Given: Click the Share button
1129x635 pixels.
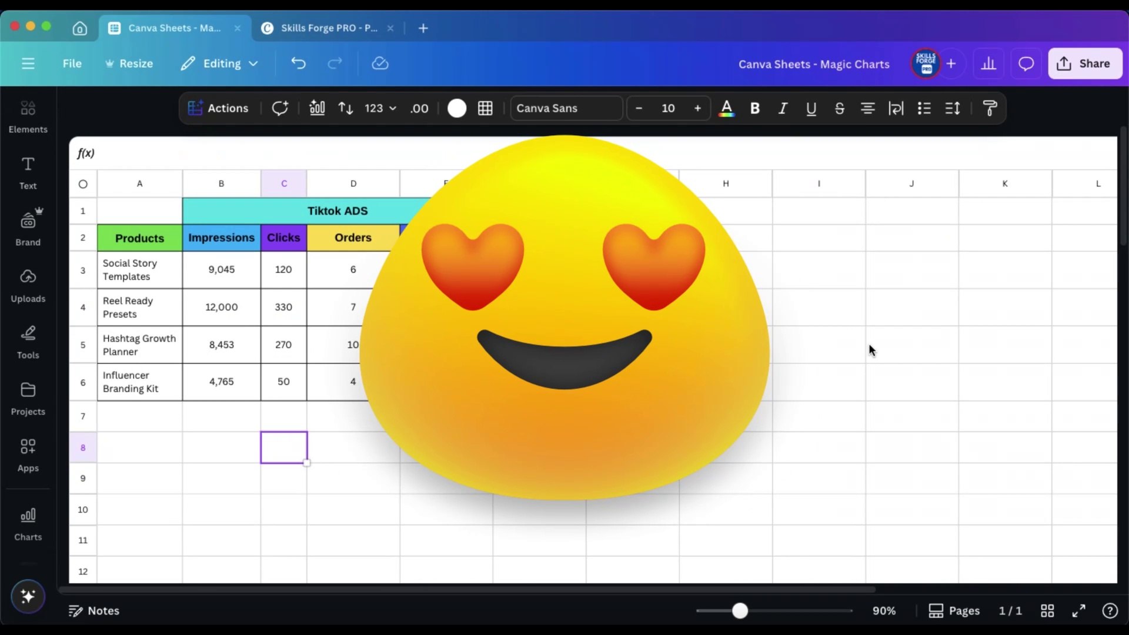Looking at the screenshot, I should click(1084, 63).
